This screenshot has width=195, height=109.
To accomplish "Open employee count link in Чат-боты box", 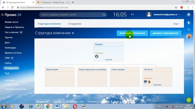I will (157, 85).
